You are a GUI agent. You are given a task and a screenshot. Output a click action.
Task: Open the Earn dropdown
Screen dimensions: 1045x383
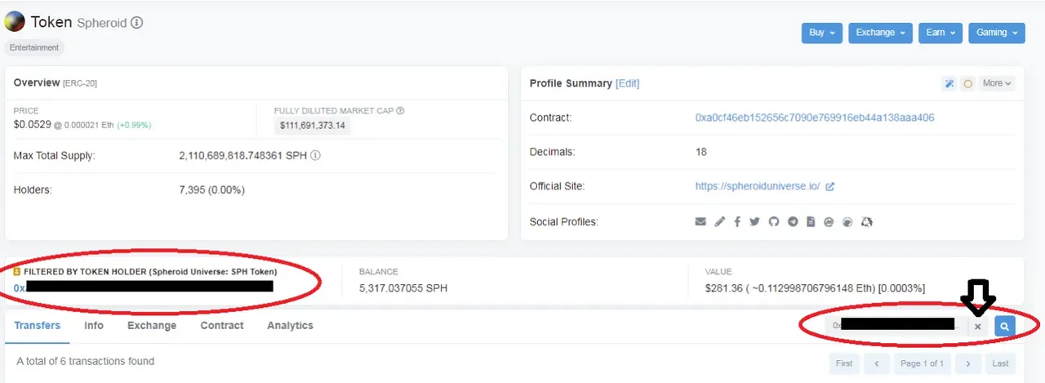[x=940, y=33]
